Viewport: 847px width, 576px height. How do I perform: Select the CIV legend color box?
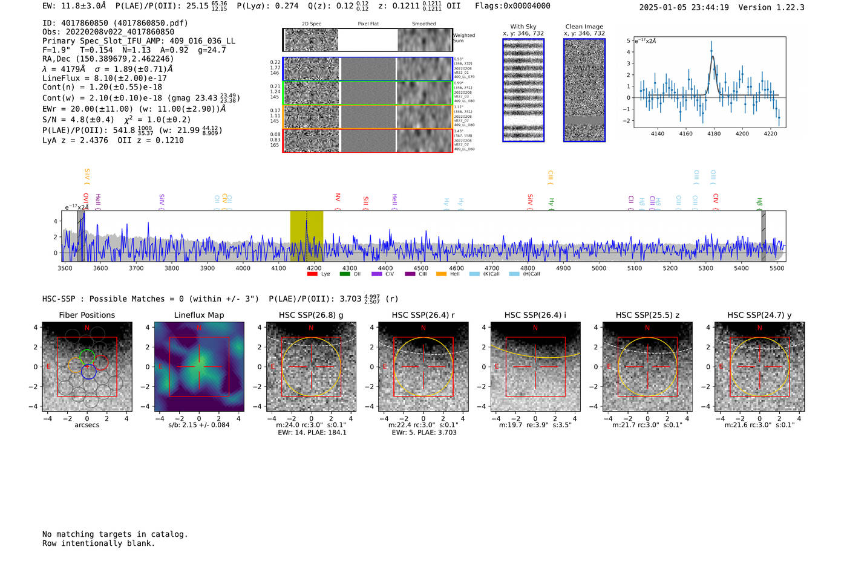[377, 274]
